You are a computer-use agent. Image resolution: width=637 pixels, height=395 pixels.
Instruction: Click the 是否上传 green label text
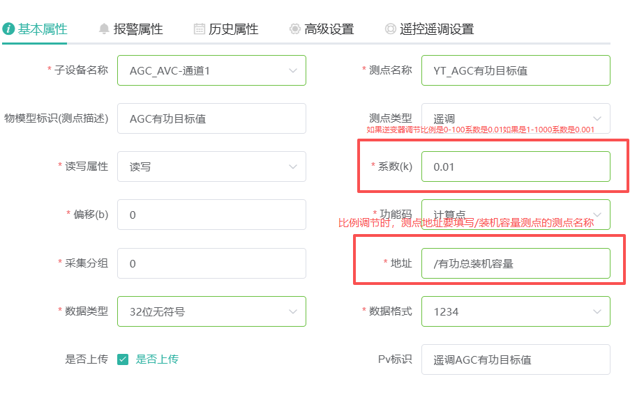point(157,359)
